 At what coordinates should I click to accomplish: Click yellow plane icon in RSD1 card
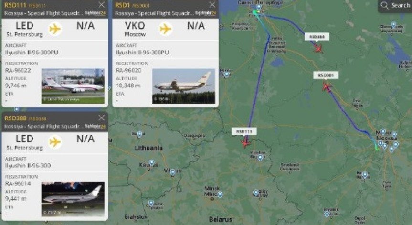pyautogui.click(x=166, y=29)
